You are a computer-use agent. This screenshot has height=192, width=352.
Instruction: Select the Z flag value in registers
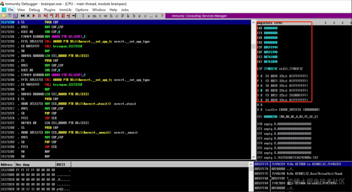coord(261,90)
